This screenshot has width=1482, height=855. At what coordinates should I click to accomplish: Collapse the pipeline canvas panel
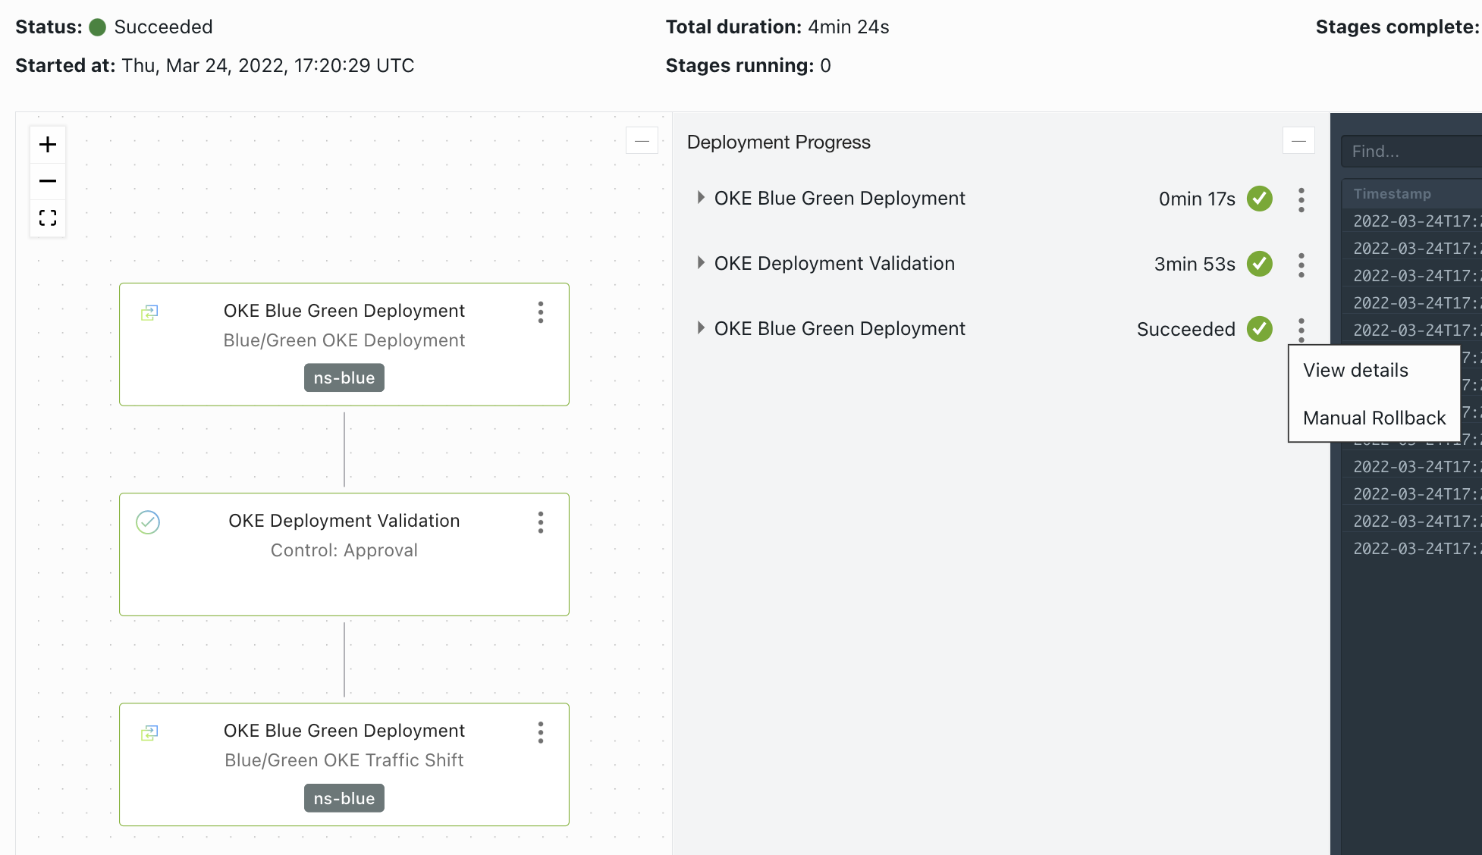tap(642, 141)
